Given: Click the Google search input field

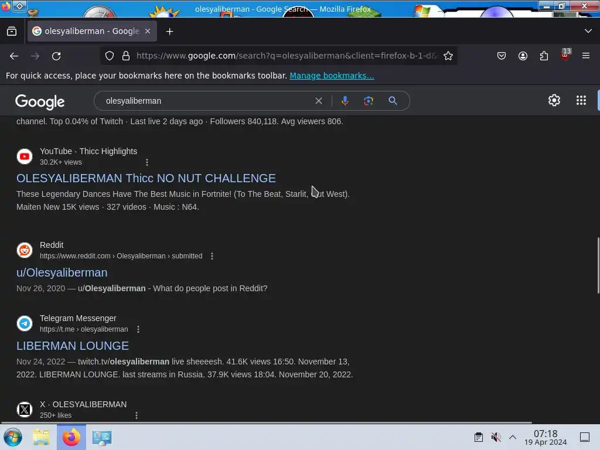Looking at the screenshot, I should point(207,101).
